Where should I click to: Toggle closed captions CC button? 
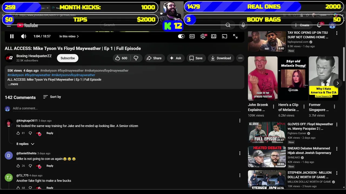[x=192, y=36]
